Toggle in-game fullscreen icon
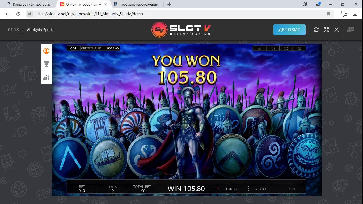 286,48
